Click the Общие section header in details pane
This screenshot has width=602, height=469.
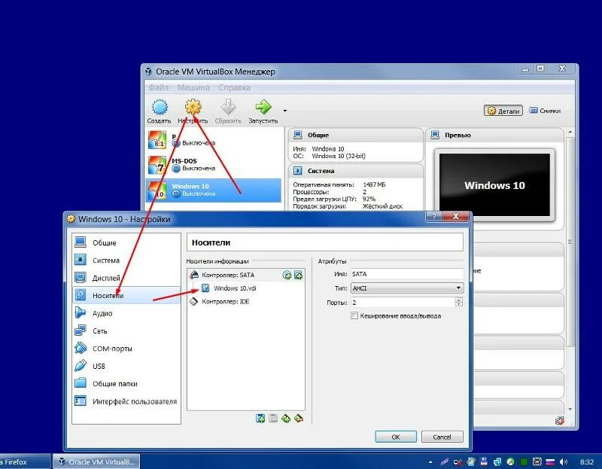(x=355, y=136)
